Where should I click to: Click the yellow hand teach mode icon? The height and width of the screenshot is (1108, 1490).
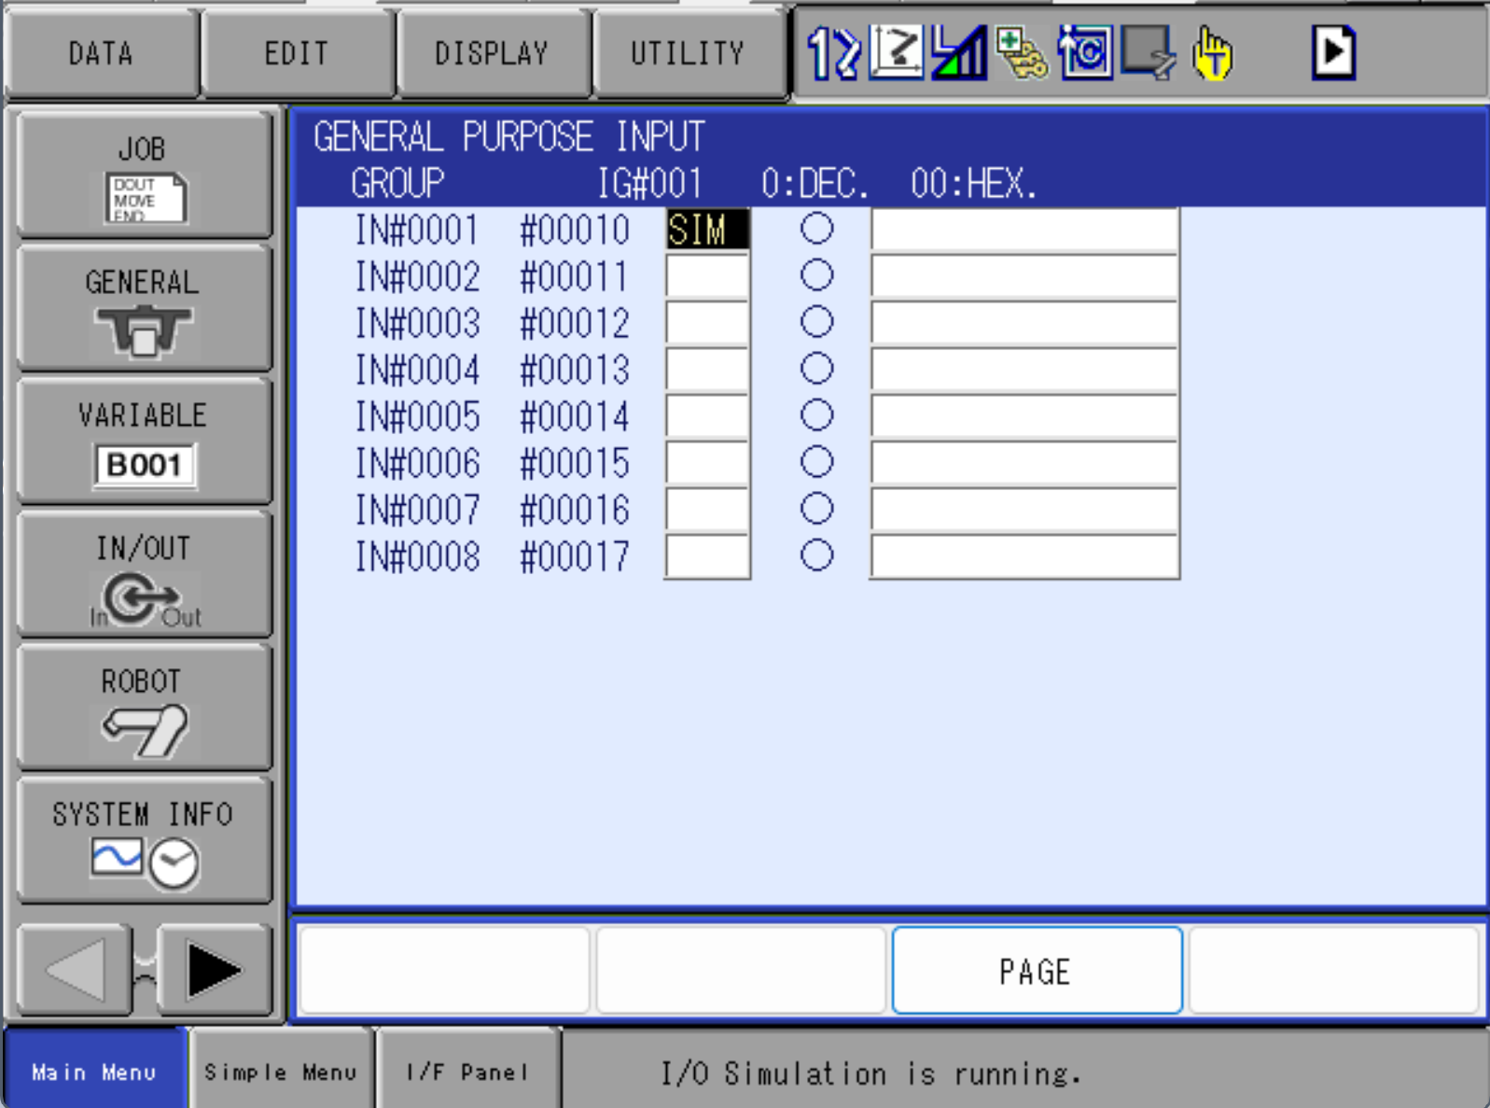click(x=1212, y=52)
